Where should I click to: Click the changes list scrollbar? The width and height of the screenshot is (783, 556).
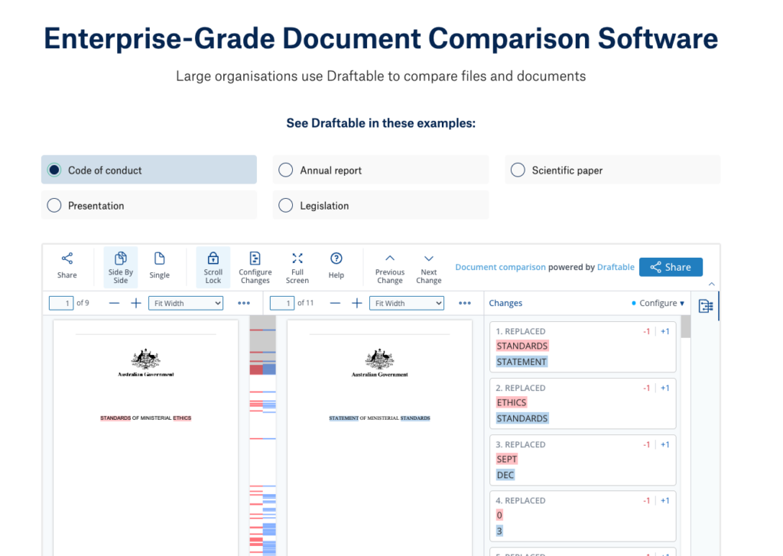[x=686, y=327]
